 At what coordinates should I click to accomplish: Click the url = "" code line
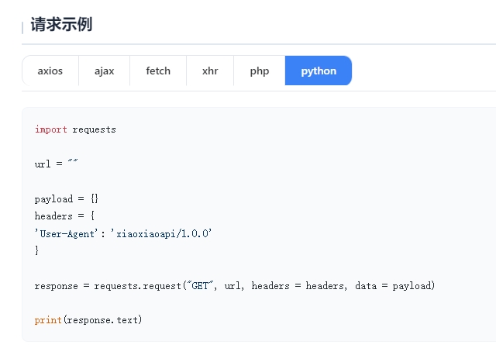pos(57,164)
